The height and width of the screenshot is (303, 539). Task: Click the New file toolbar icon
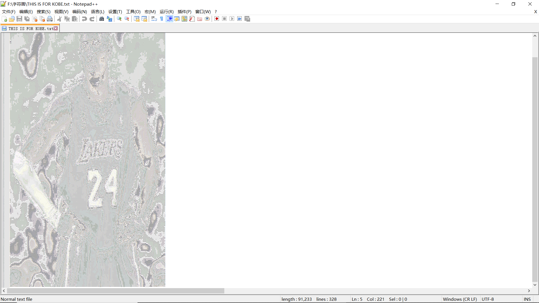pos(4,19)
